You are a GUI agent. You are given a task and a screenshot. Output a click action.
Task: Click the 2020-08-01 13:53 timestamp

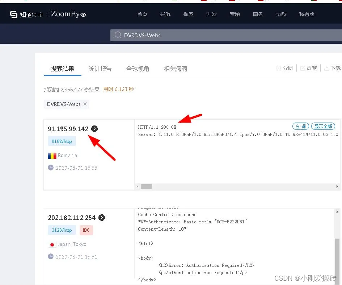pyautogui.click(x=77, y=168)
